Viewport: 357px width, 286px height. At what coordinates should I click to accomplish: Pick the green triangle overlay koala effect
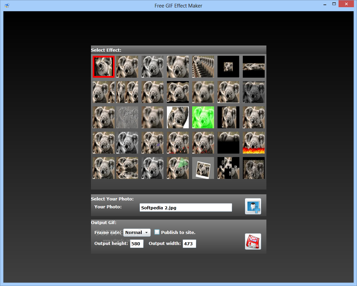(178, 168)
